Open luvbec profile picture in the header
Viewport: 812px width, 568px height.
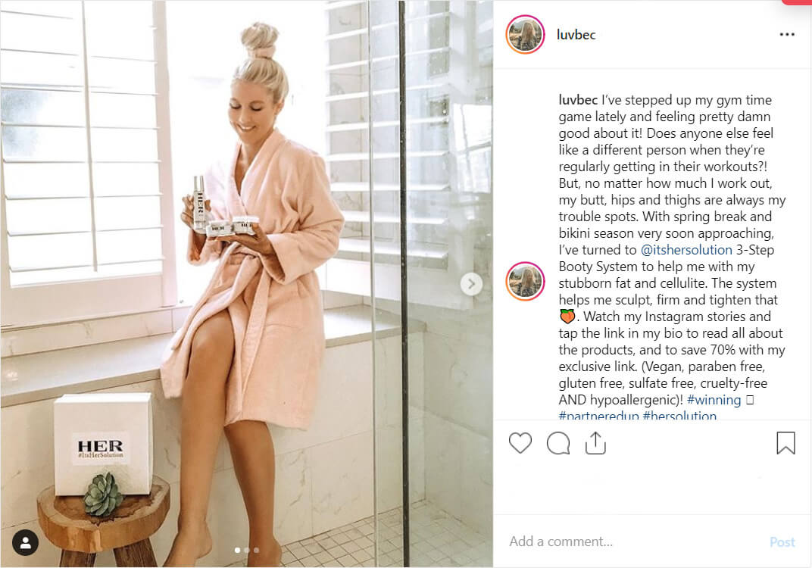point(525,35)
